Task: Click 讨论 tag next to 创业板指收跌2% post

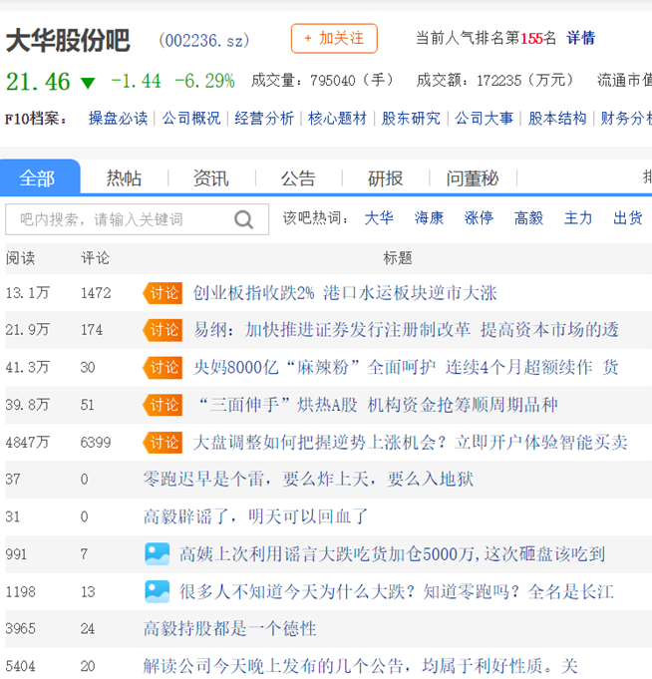Action: [163, 293]
